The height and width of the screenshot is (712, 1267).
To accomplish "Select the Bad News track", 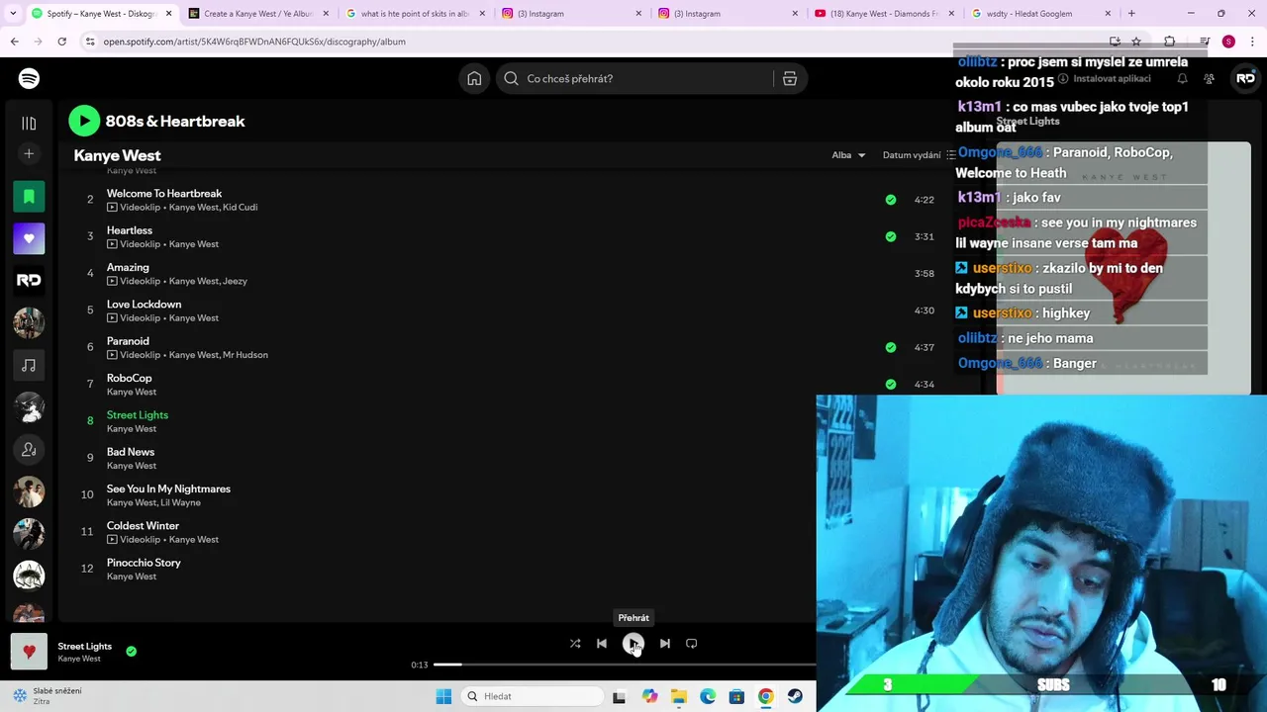I will [131, 452].
